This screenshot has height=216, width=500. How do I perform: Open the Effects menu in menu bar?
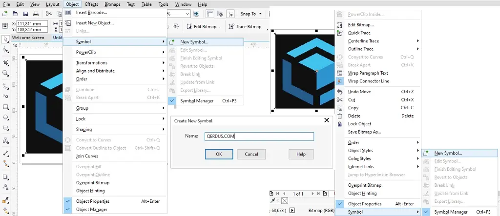coord(91,4)
